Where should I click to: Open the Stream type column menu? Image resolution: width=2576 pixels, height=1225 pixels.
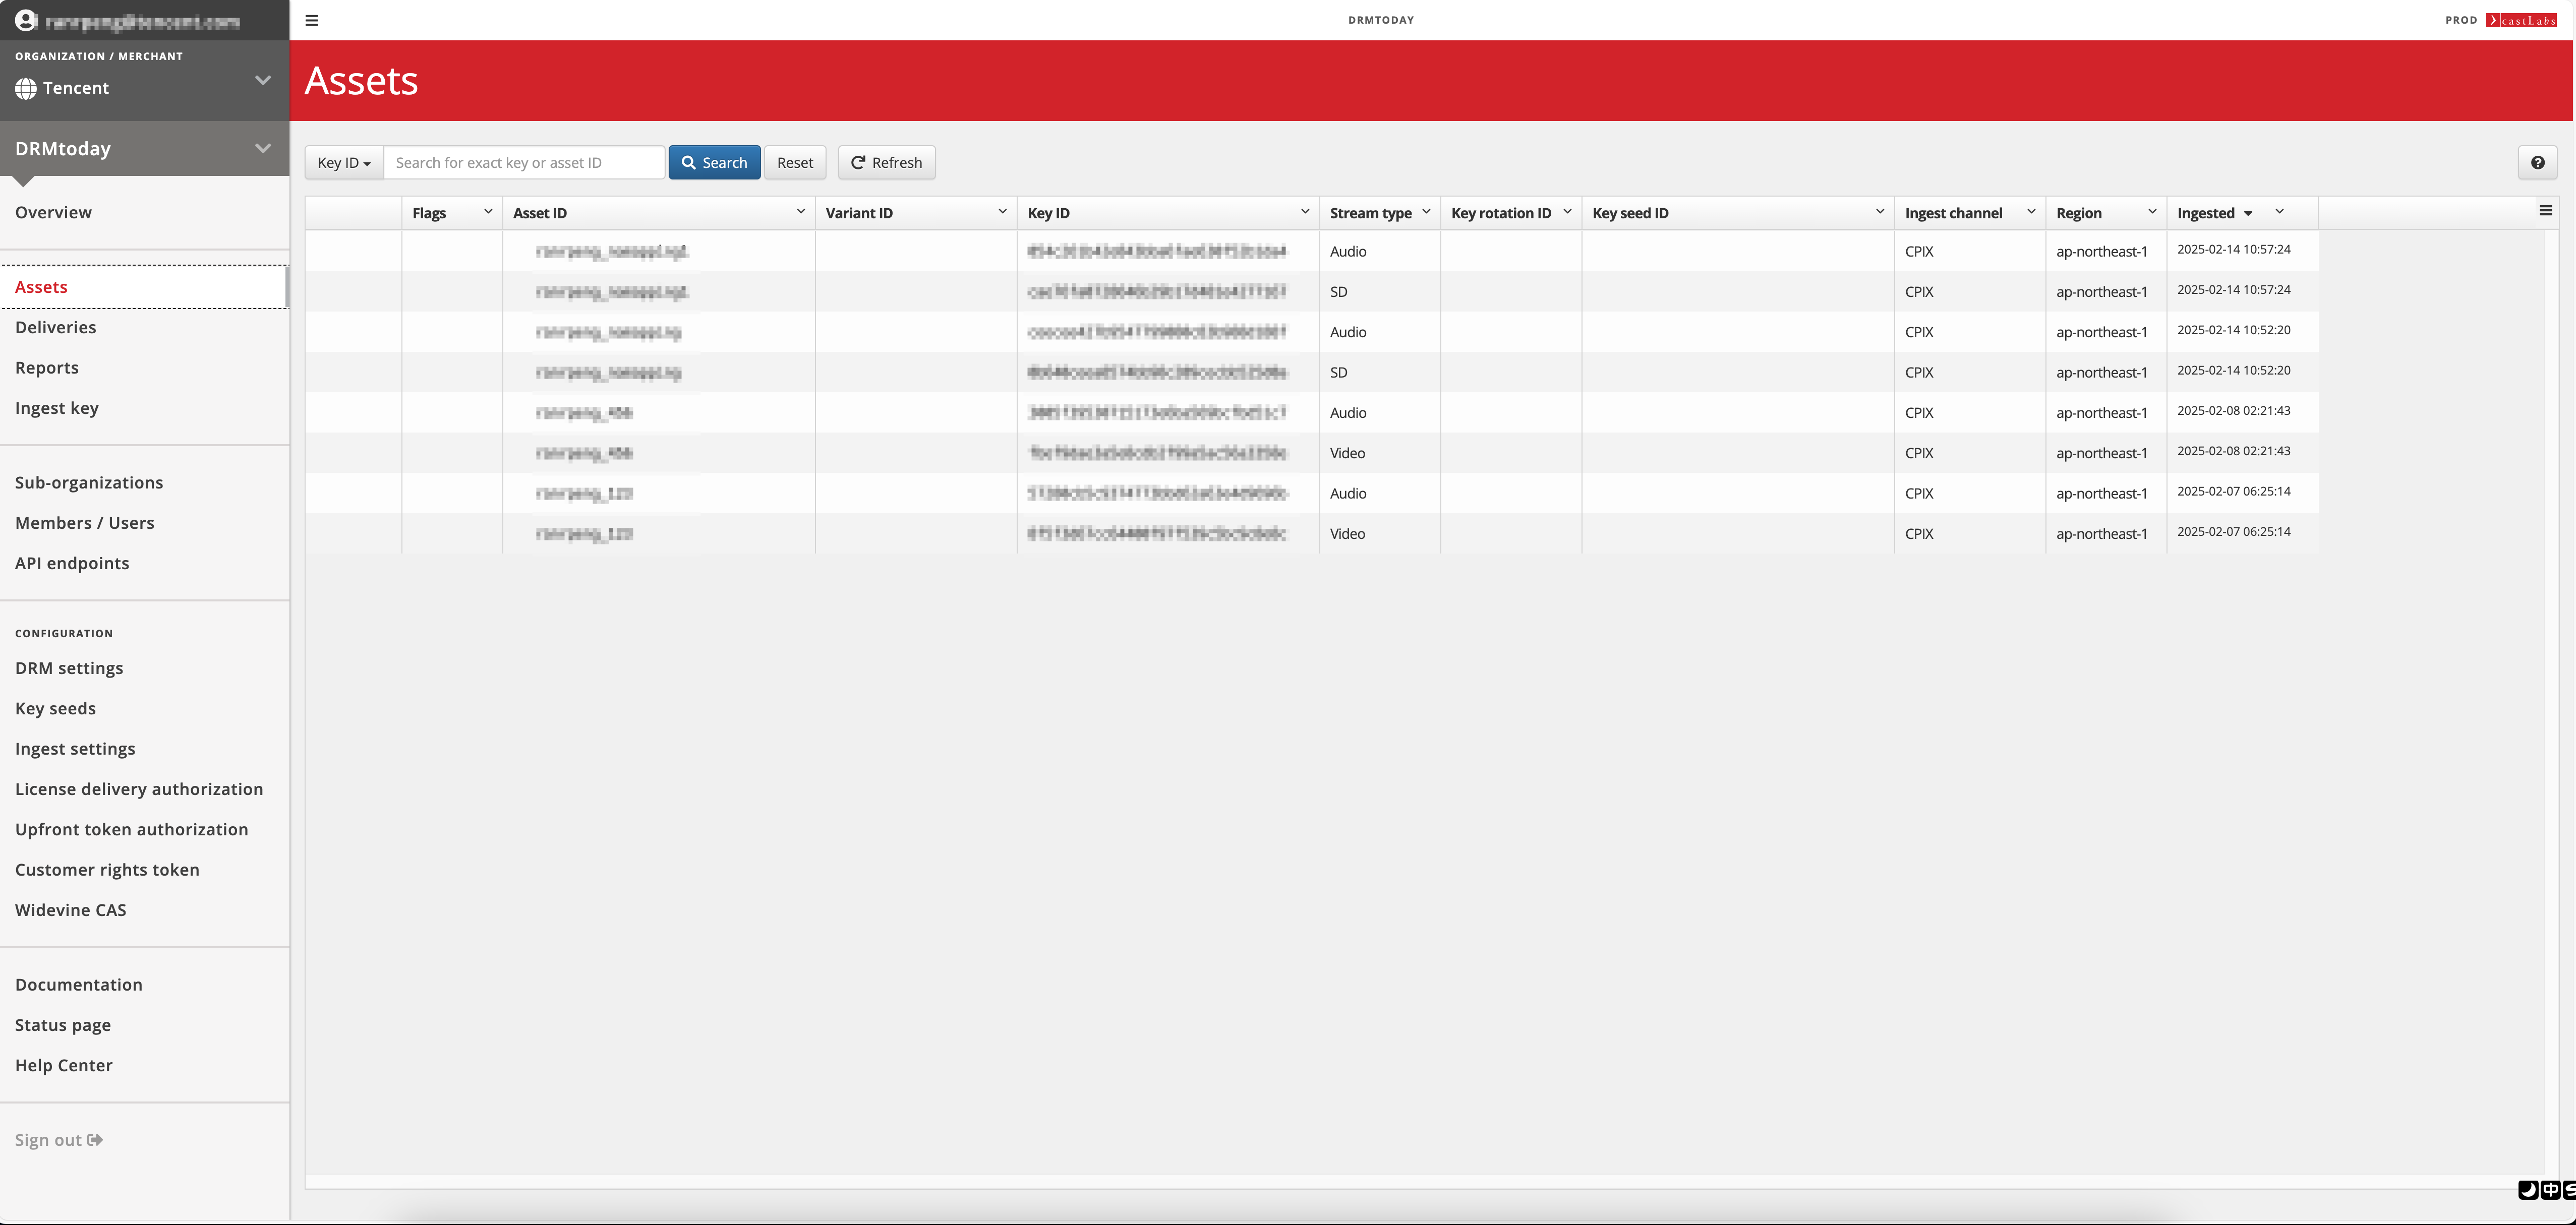pyautogui.click(x=1426, y=212)
